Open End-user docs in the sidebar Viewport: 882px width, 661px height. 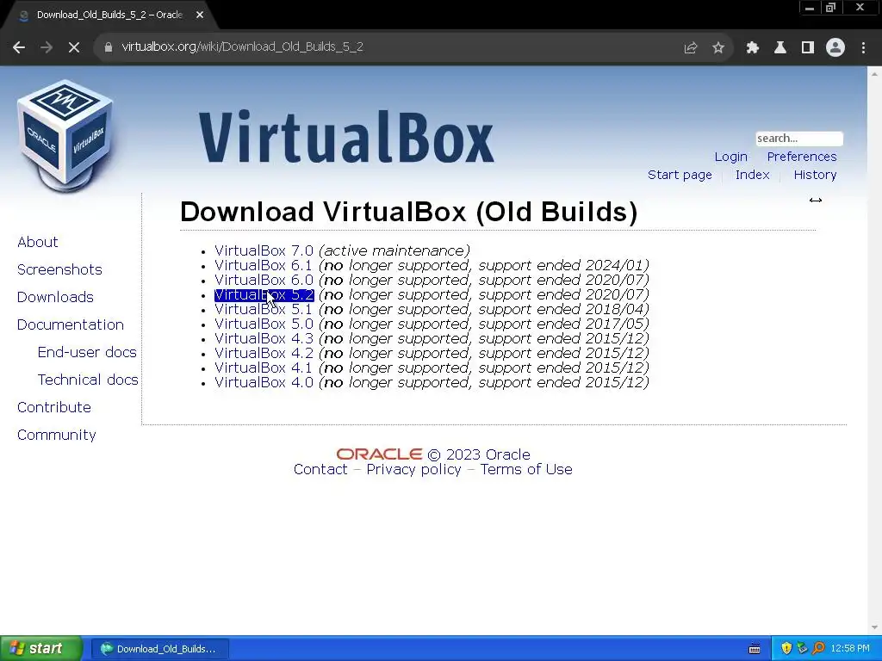point(87,352)
